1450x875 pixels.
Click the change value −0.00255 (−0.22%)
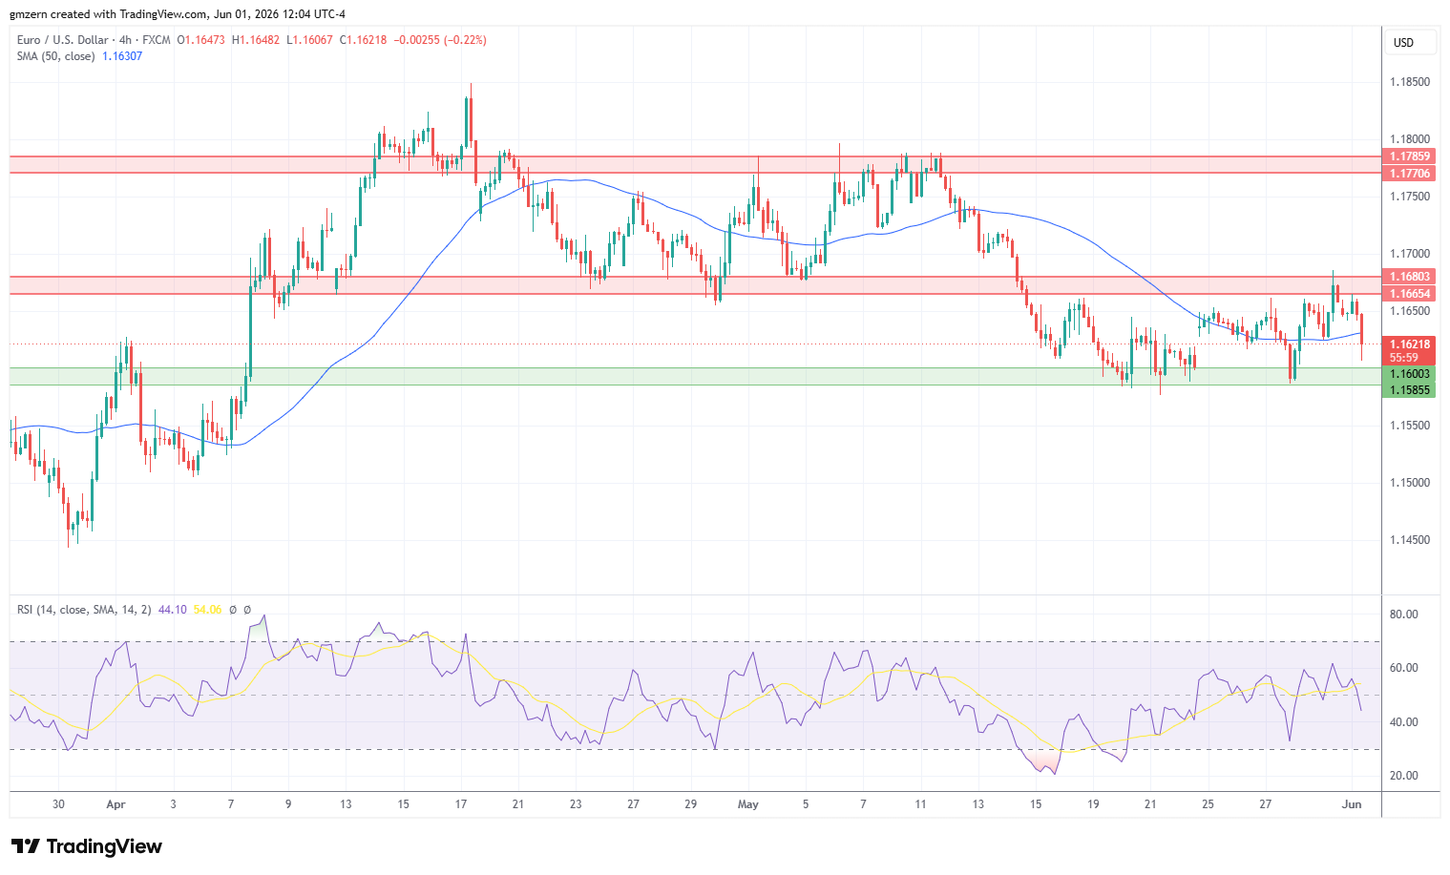click(x=440, y=40)
